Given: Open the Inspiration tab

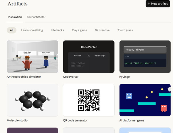Looking at the screenshot, I should coord(15,17).
